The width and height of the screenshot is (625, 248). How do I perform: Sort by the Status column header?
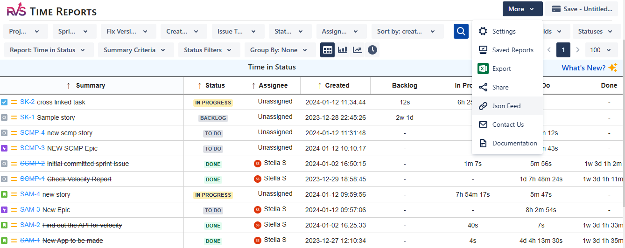213,85
